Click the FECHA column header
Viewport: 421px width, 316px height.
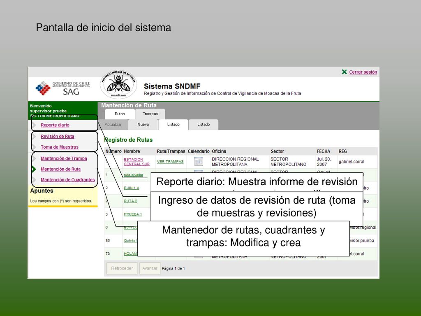coord(324,151)
